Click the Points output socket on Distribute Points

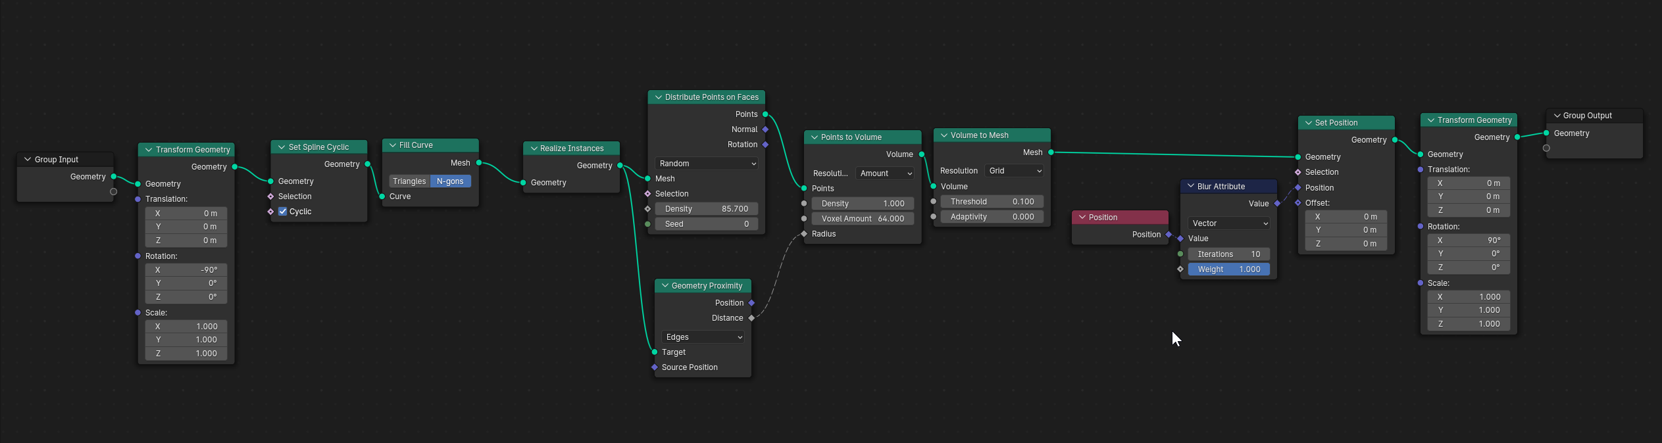[x=765, y=114]
